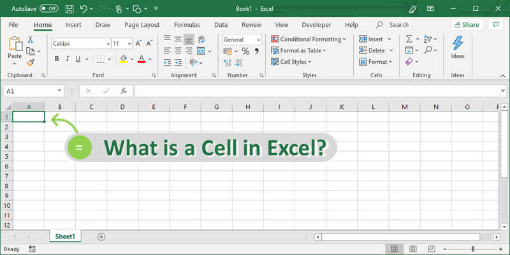Switch to the Formulas tab
The width and height of the screenshot is (510, 255).
point(187,25)
